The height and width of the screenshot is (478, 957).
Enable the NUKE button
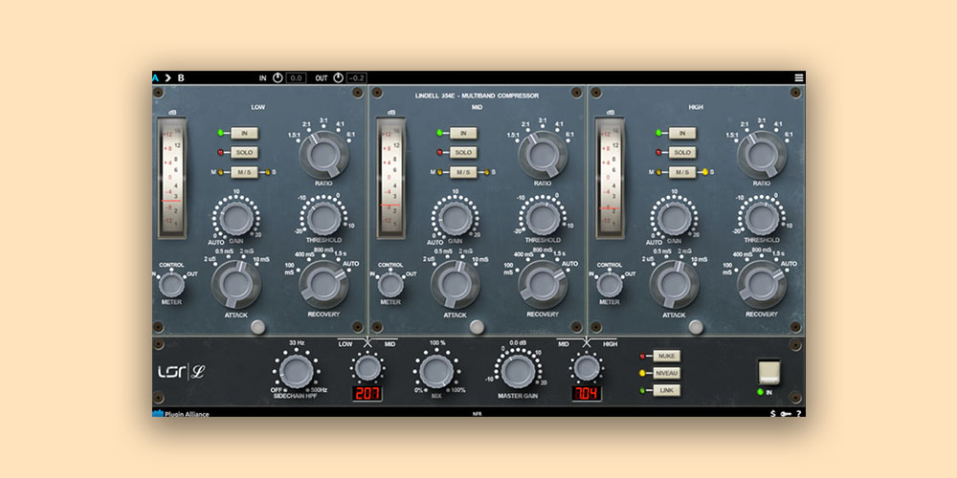[666, 356]
